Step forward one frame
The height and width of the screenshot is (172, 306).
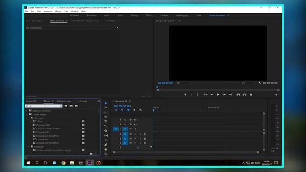pyautogui.click(x=224, y=95)
